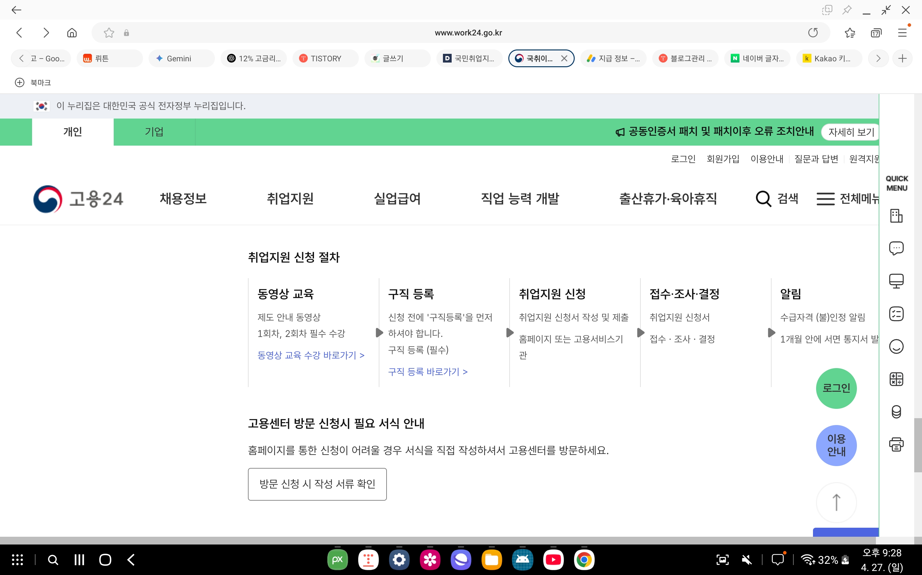The height and width of the screenshot is (575, 922).
Task: Click the page vertical scrollbar thumb
Action: tap(917, 445)
